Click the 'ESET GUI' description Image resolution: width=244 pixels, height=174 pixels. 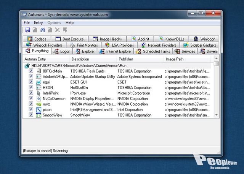tap(79, 82)
